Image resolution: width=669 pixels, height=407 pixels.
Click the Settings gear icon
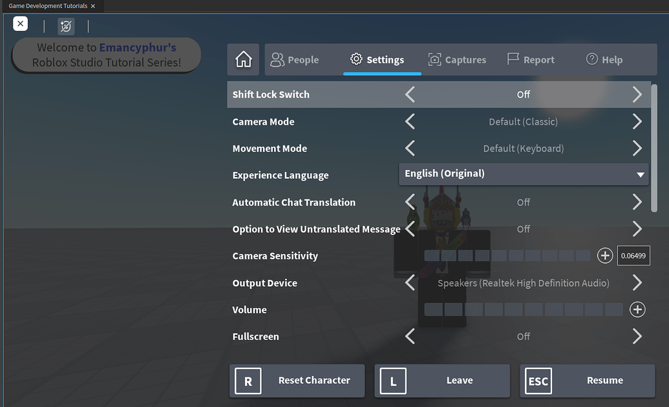click(x=356, y=59)
